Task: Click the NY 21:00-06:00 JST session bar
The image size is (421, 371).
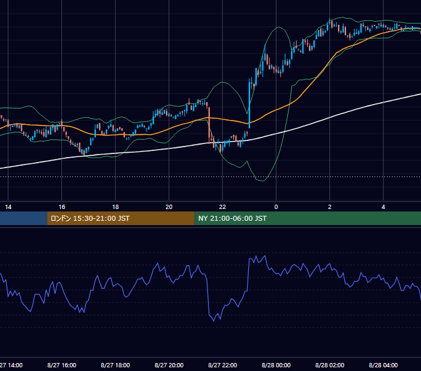Action: [308, 218]
